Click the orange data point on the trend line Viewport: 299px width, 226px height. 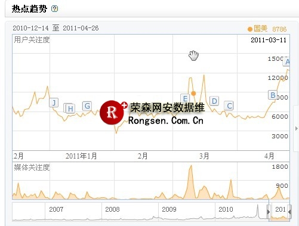193,93
